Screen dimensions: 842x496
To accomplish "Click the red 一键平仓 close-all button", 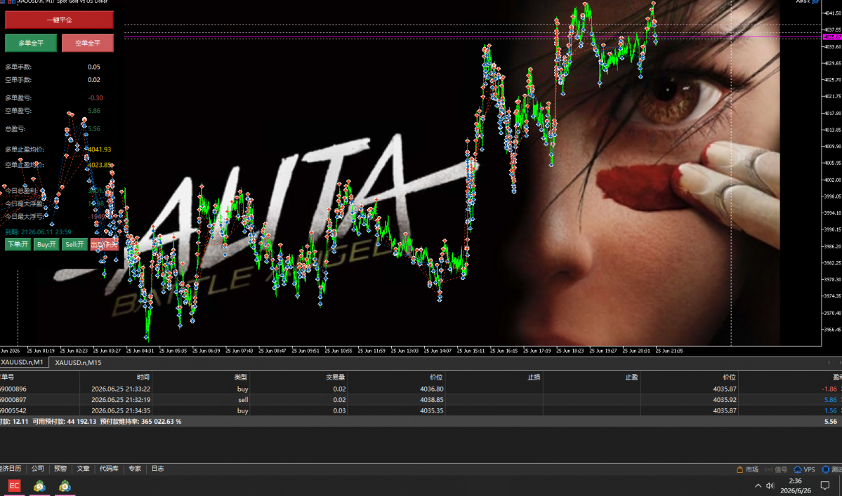I will 59,20.
